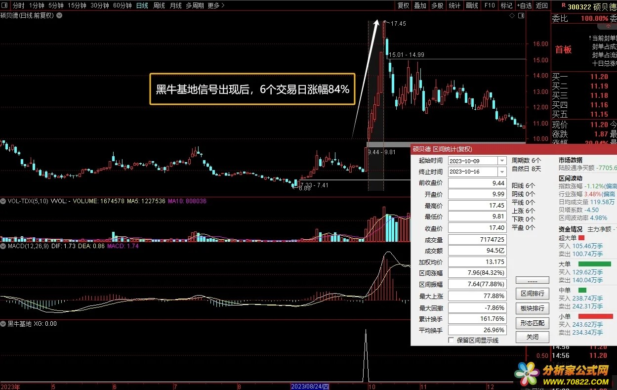Open the 起始时间 date dropdown
This screenshot has width=617, height=390.
coord(502,161)
